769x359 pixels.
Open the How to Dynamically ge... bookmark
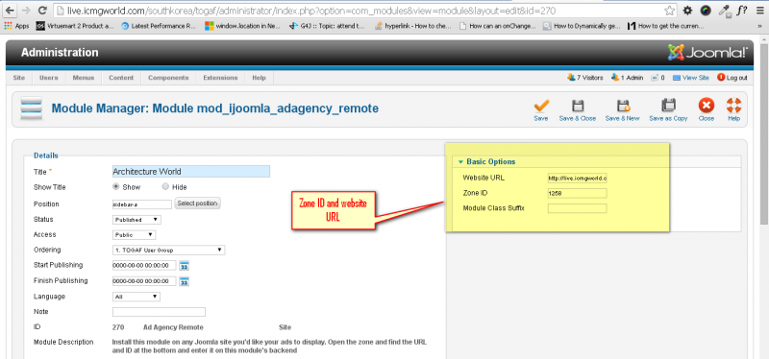(x=582, y=26)
